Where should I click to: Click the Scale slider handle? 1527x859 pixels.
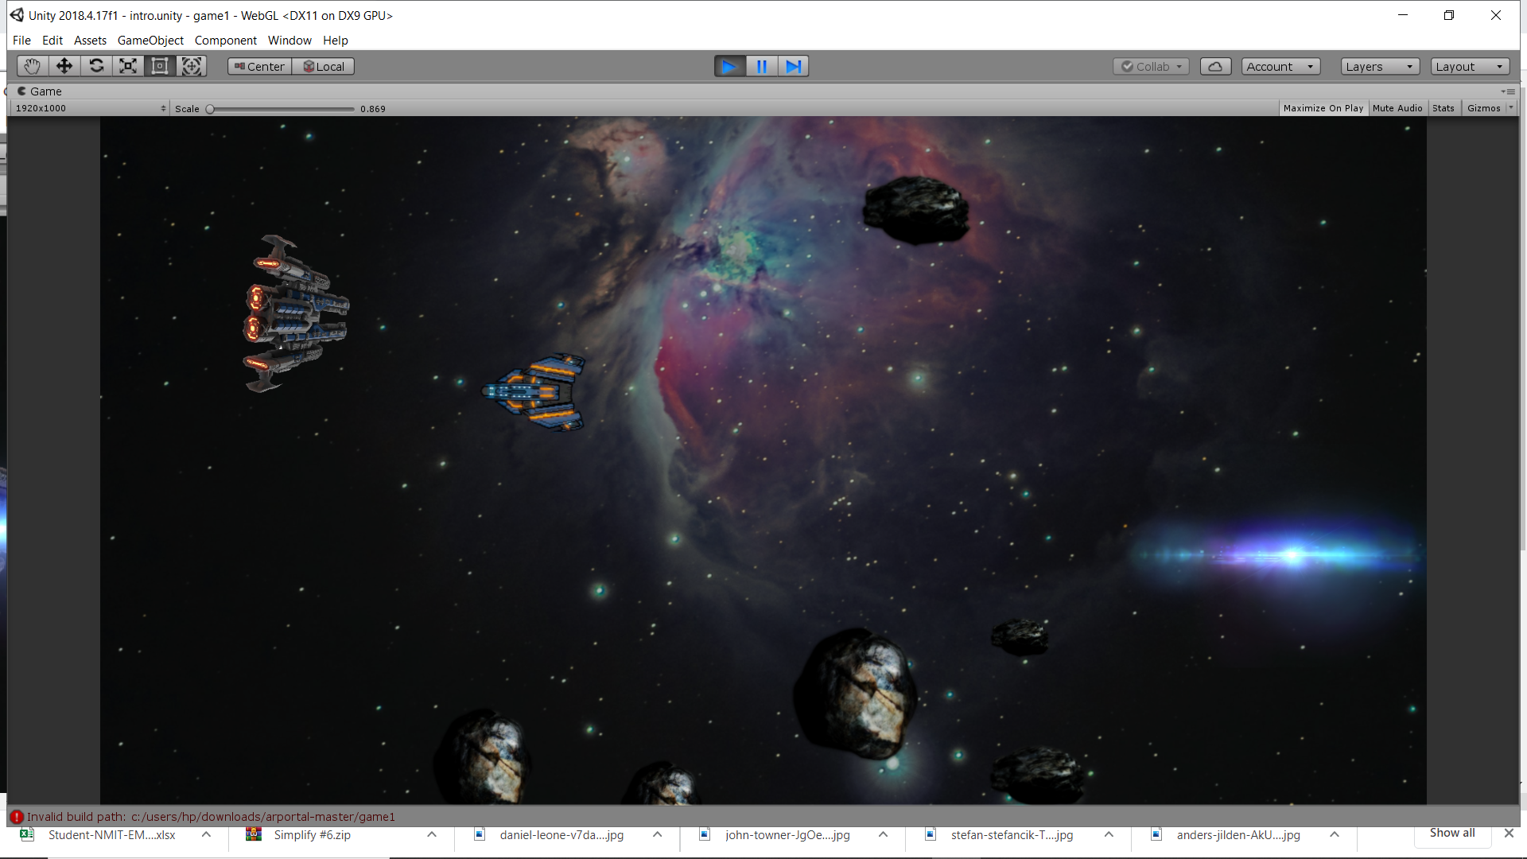[x=210, y=109]
